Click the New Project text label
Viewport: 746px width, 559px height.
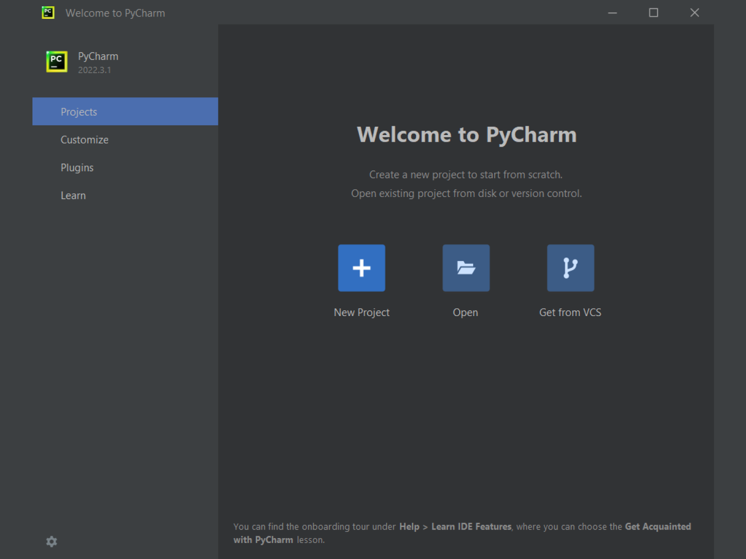[361, 313]
